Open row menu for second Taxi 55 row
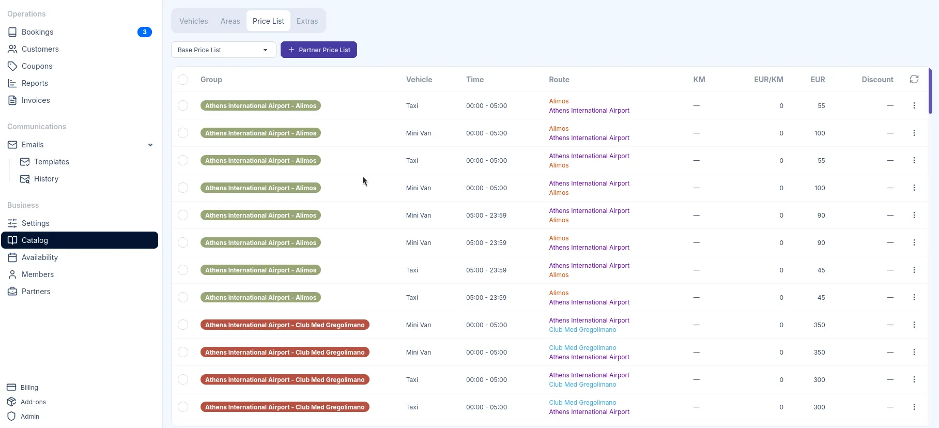The height and width of the screenshot is (428, 939). tap(914, 160)
